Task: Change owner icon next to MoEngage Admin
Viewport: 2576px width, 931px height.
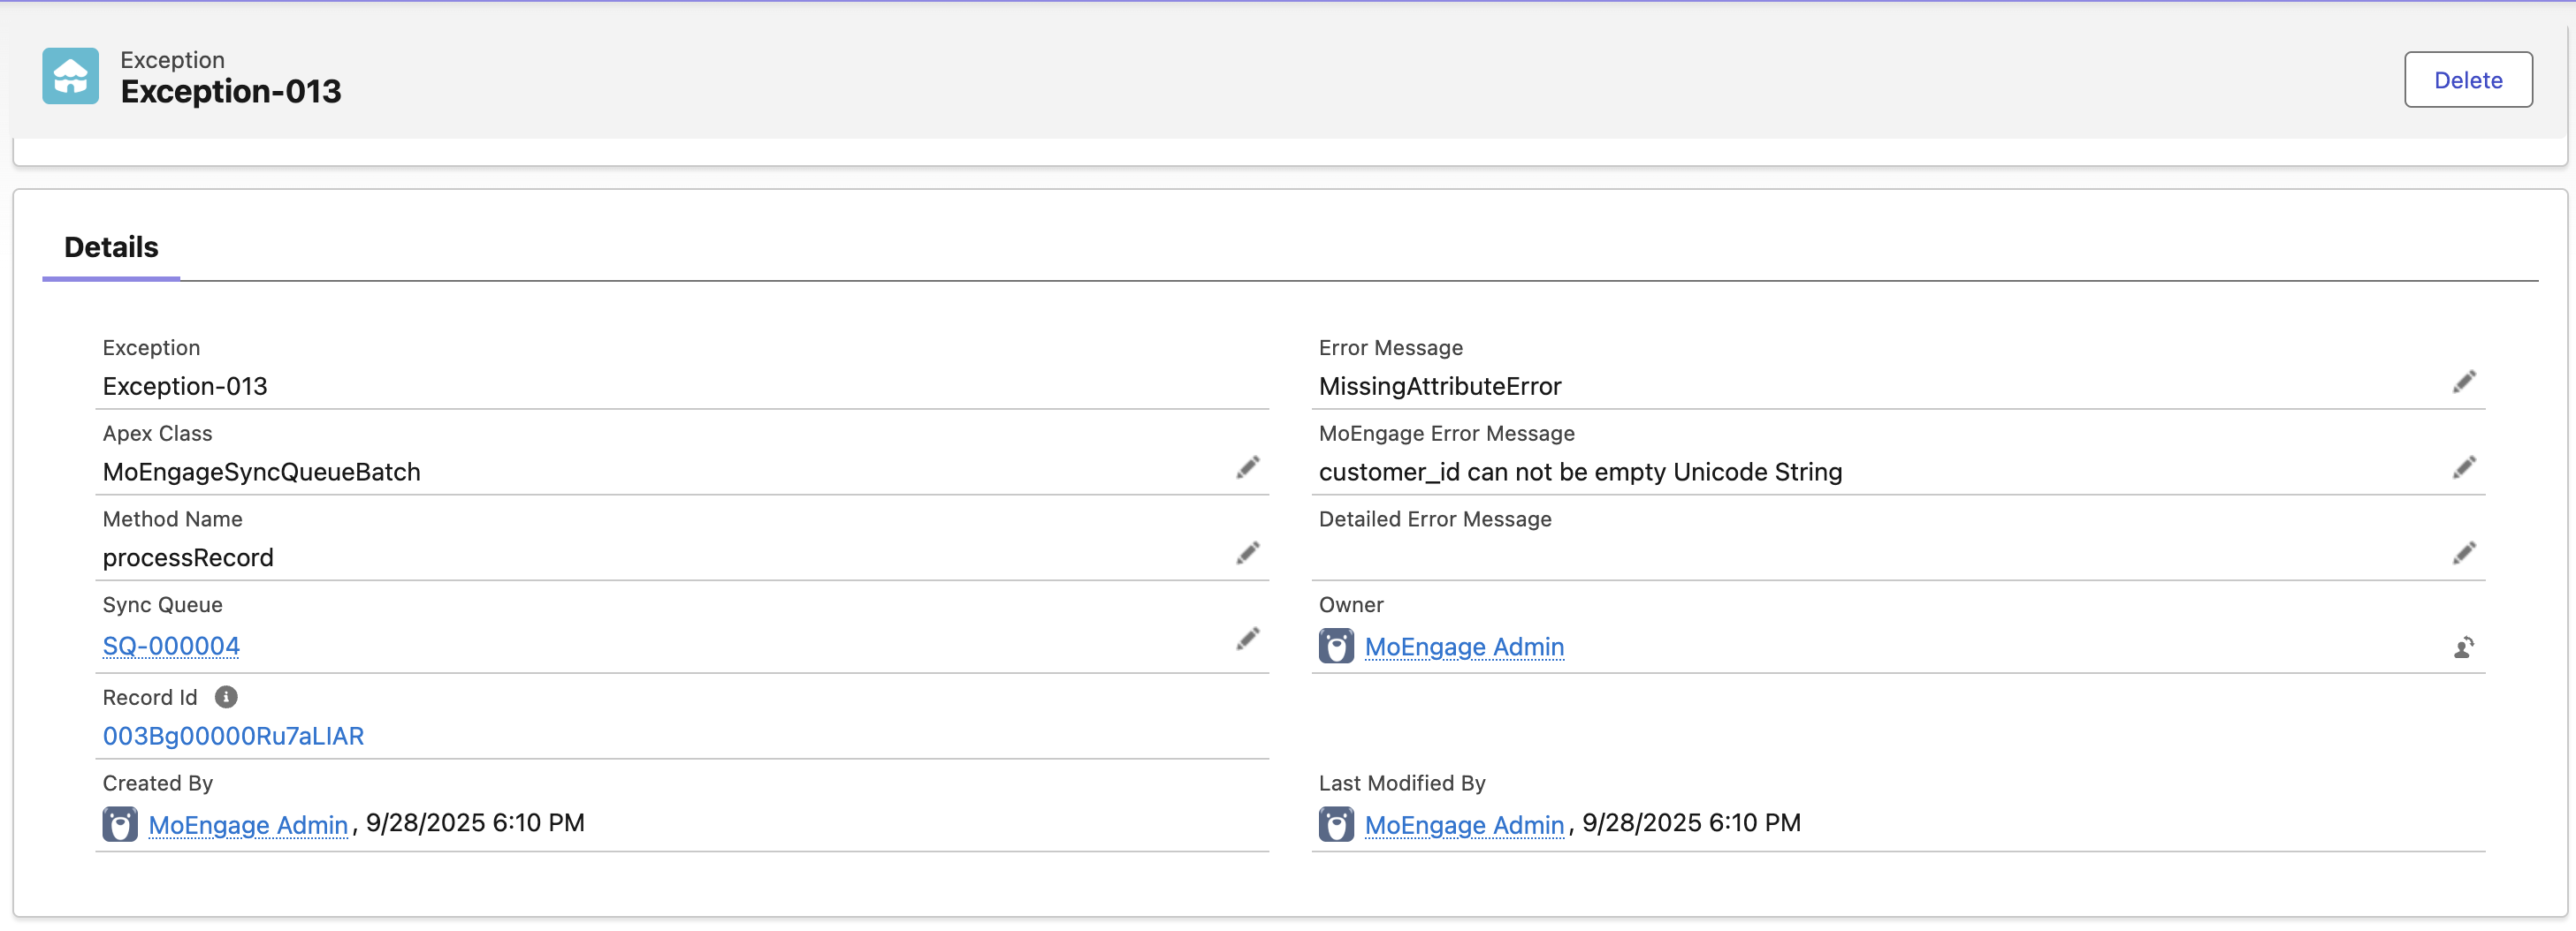Action: (2464, 647)
